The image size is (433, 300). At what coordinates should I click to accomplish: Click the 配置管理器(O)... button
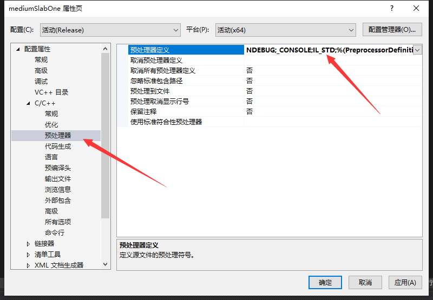[x=392, y=30]
